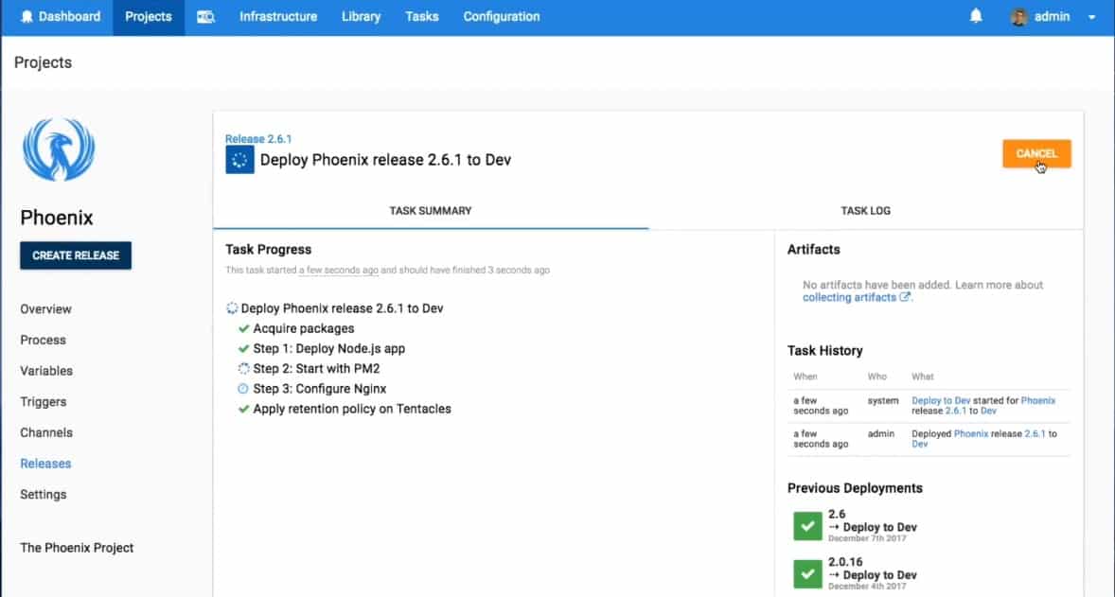Click 'The Phoenix Project' description text
This screenshot has height=597, width=1115.
77,548
